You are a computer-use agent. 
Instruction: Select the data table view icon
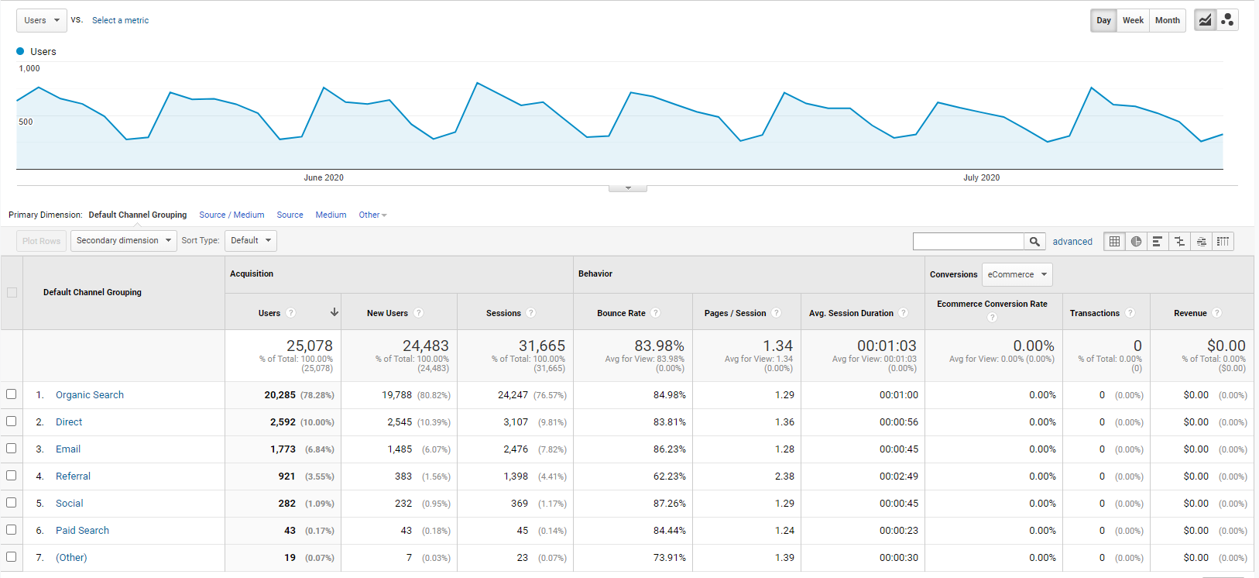(1114, 242)
